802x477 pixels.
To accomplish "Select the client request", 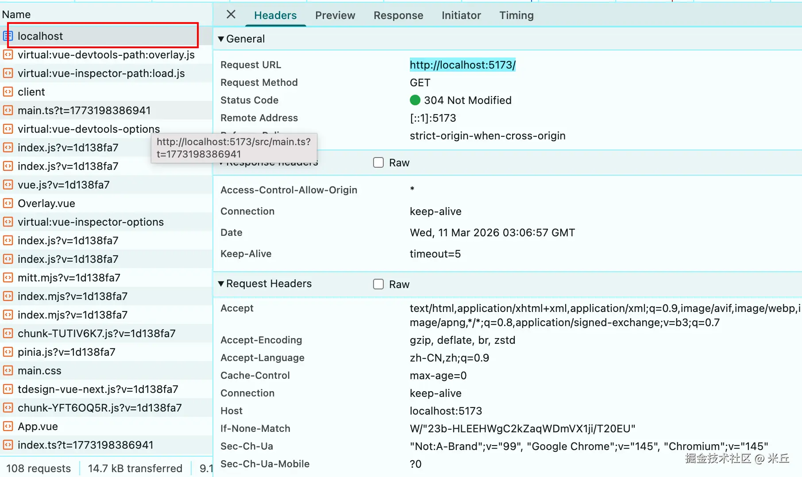I will (x=106, y=92).
